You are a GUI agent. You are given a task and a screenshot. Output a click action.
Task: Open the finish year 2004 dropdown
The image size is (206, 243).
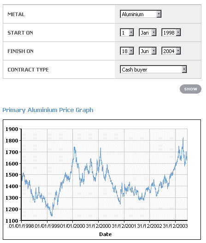[171, 51]
